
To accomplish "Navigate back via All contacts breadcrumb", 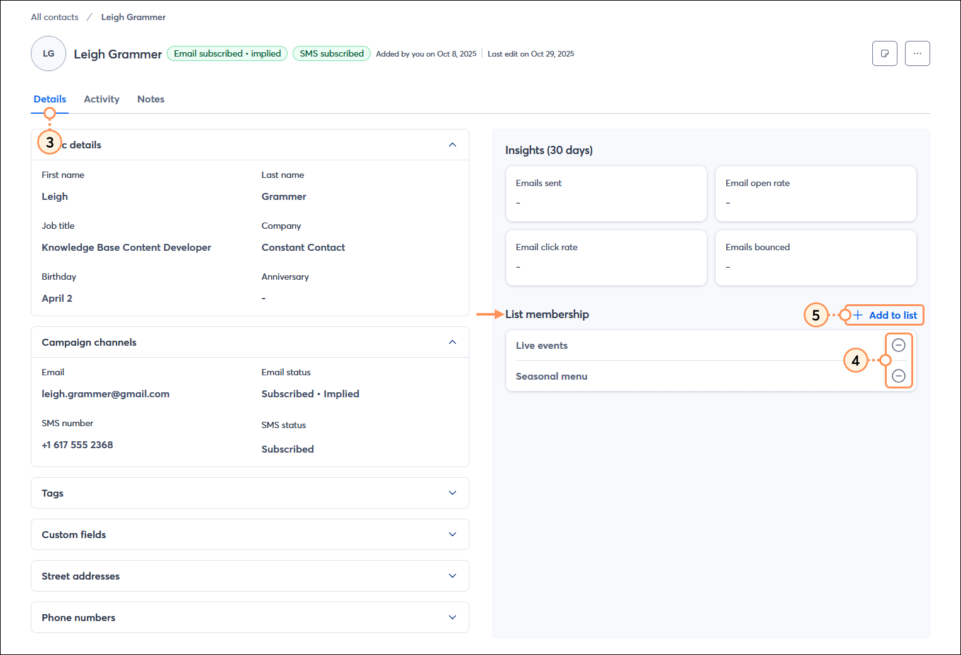I will click(x=54, y=17).
